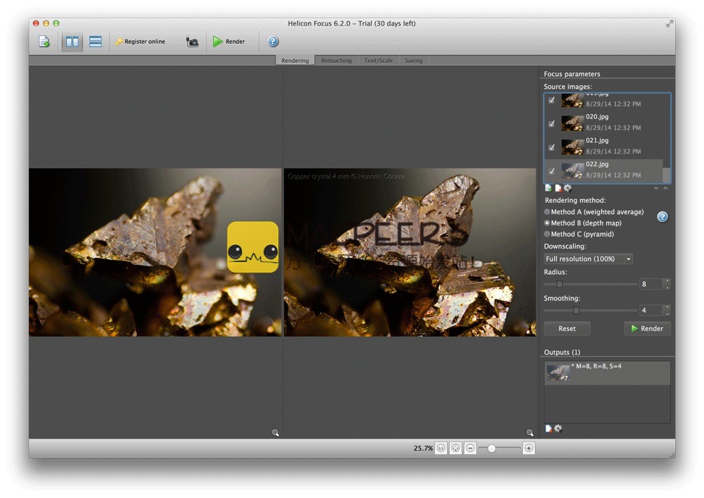Viewport: 704px width, 498px height.
Task: Switch to side-by-side split view
Action: [72, 42]
